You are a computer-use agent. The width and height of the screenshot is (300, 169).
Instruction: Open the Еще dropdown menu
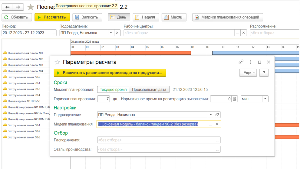[x=248, y=73]
